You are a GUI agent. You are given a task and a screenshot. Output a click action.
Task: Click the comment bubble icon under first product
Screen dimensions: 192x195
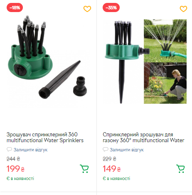pyautogui.click(x=9, y=149)
